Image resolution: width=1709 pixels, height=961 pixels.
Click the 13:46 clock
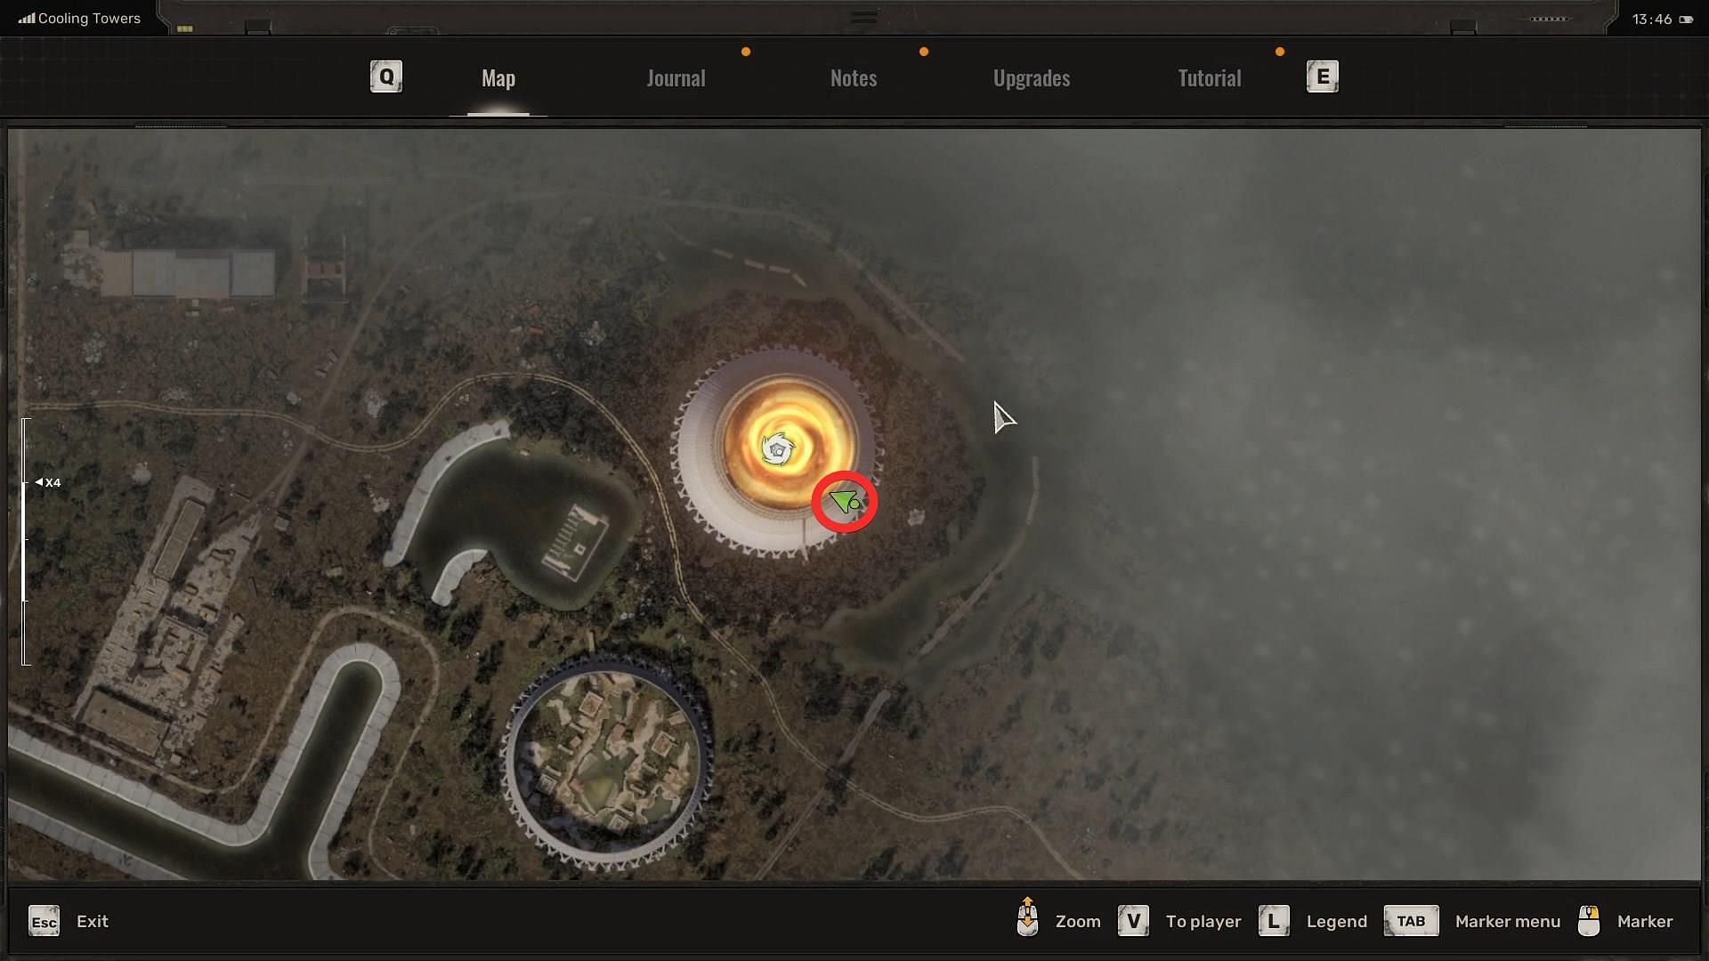1651,19
